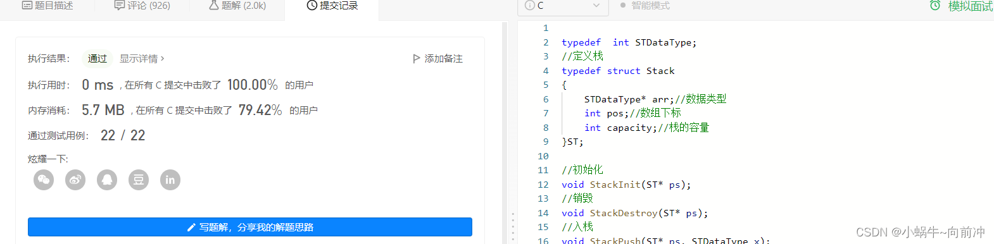The height and width of the screenshot is (244, 994).
Task: Click the 100.00% runtime percentile value
Action: pos(252,85)
